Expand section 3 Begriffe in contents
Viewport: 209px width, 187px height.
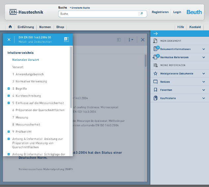[9, 89]
